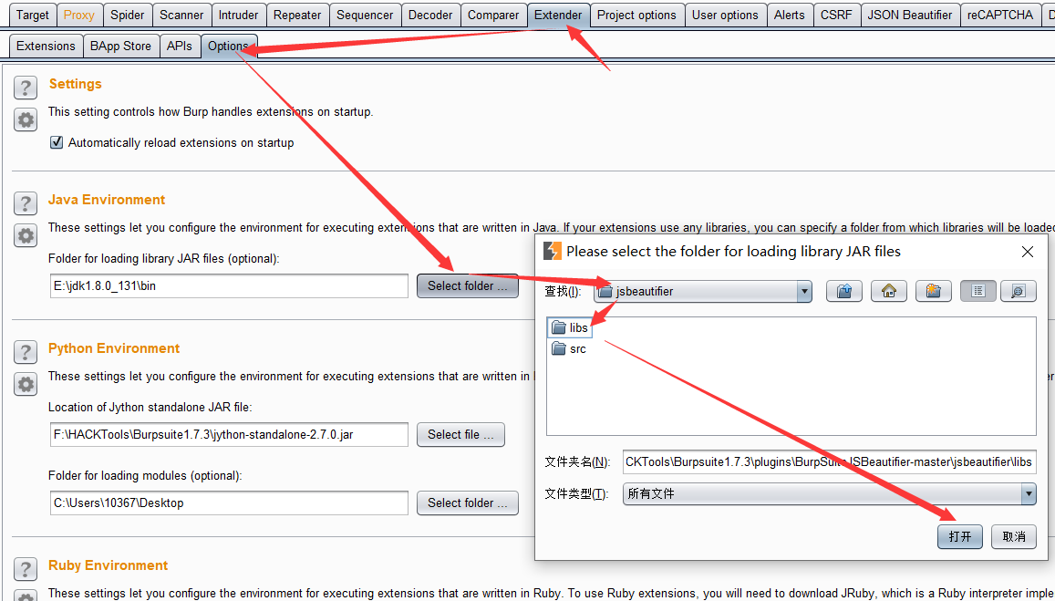The image size is (1055, 601).
Task: Open the Comparer tab
Action: tap(493, 15)
